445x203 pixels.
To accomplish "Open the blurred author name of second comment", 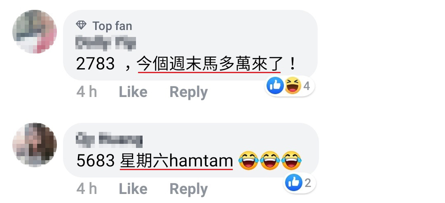I will click(109, 141).
